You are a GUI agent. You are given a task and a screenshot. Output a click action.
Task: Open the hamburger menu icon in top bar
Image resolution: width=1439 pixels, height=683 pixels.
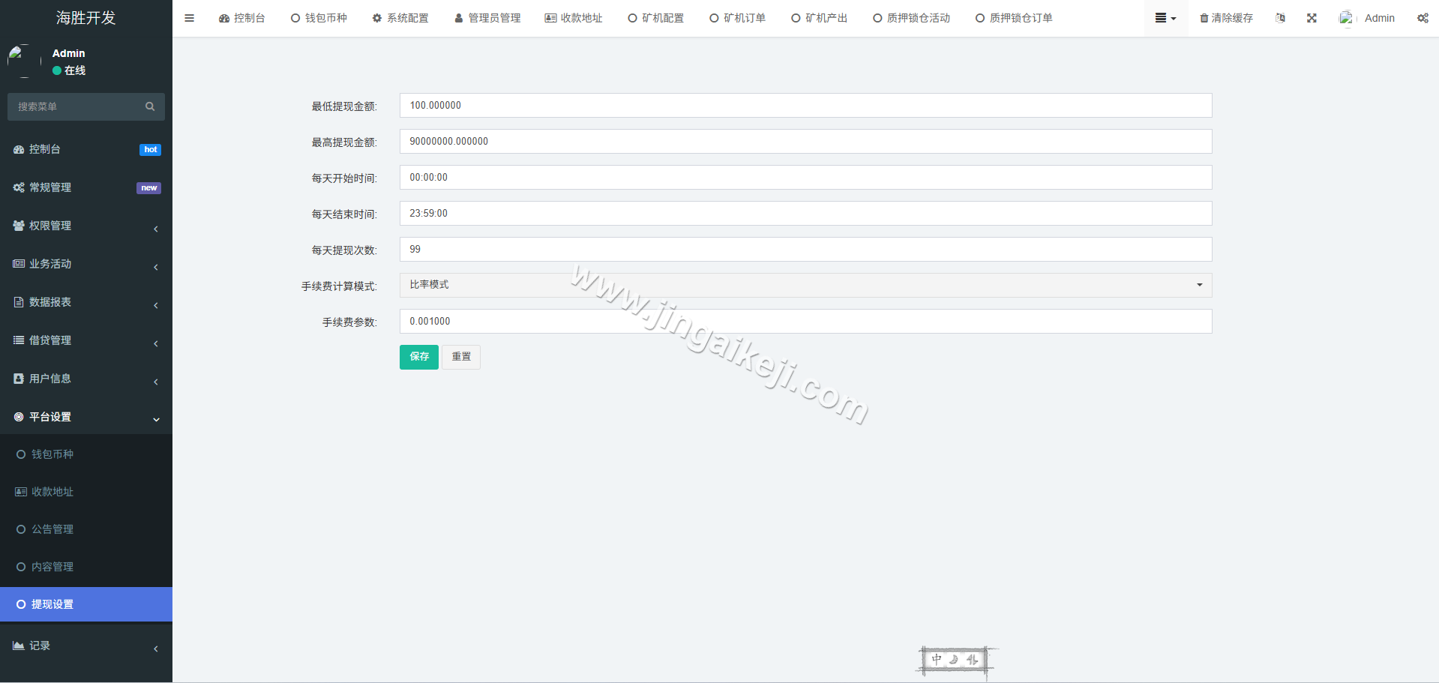point(189,17)
